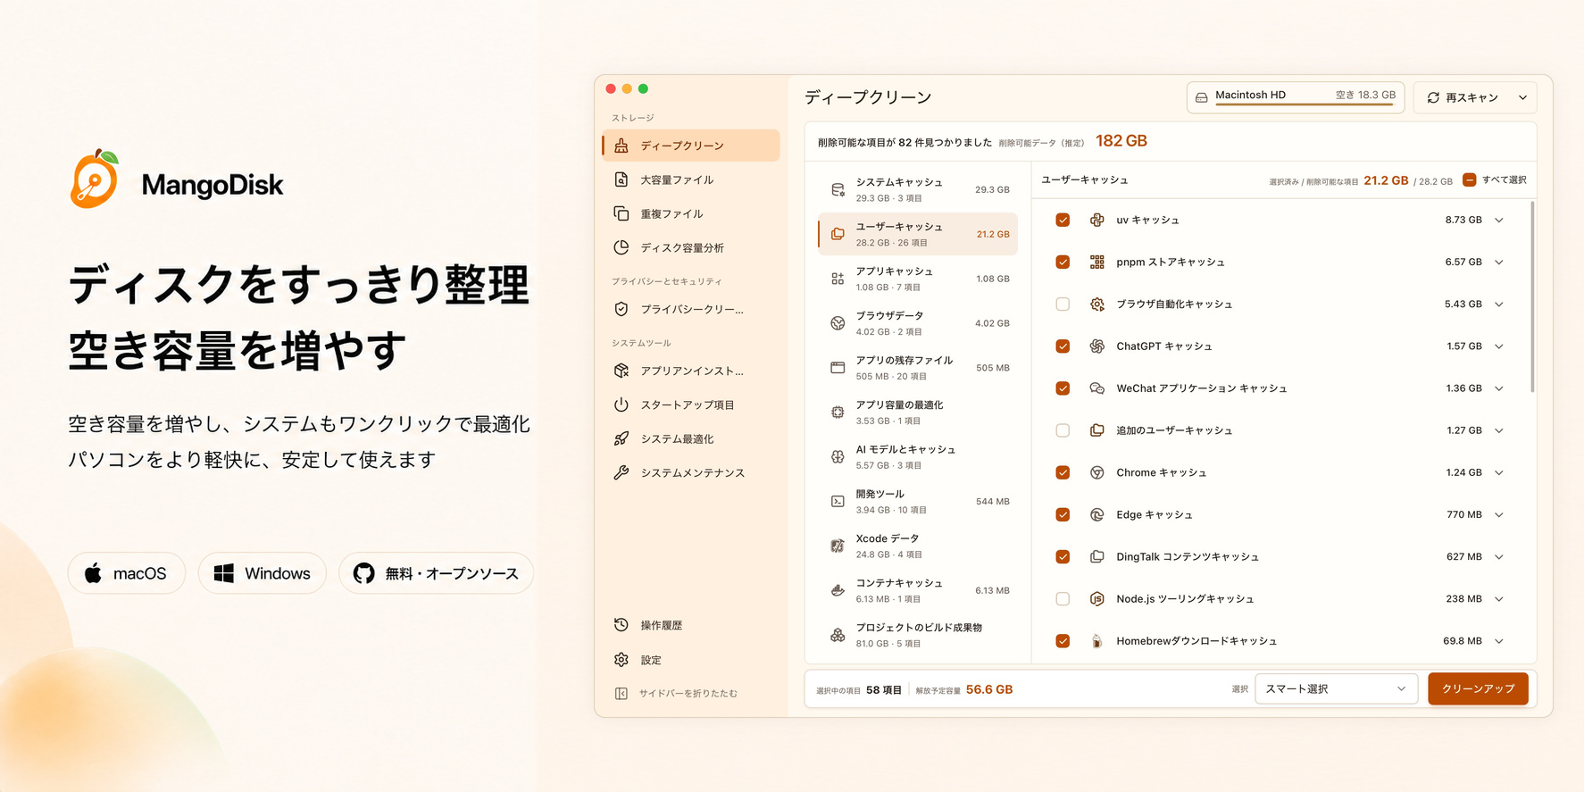The image size is (1584, 792).
Task: Click the uv キャッシュ Python icon
Action: (1096, 220)
